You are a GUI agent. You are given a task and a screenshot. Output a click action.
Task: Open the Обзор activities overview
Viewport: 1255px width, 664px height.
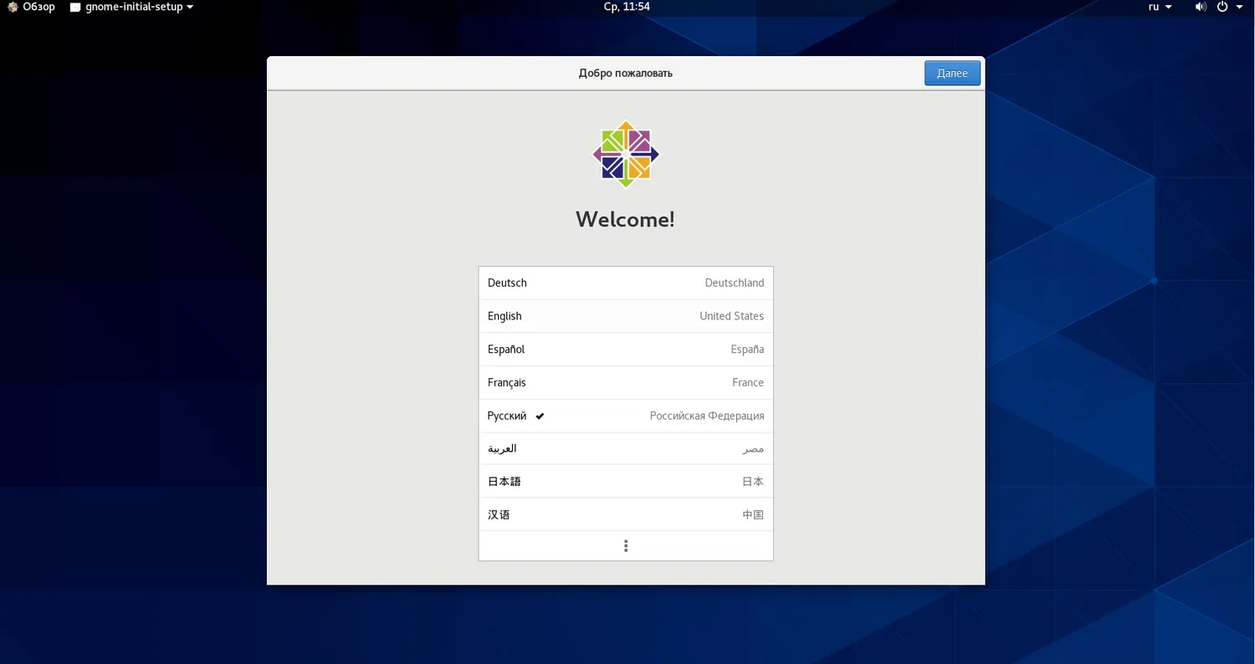tap(31, 7)
